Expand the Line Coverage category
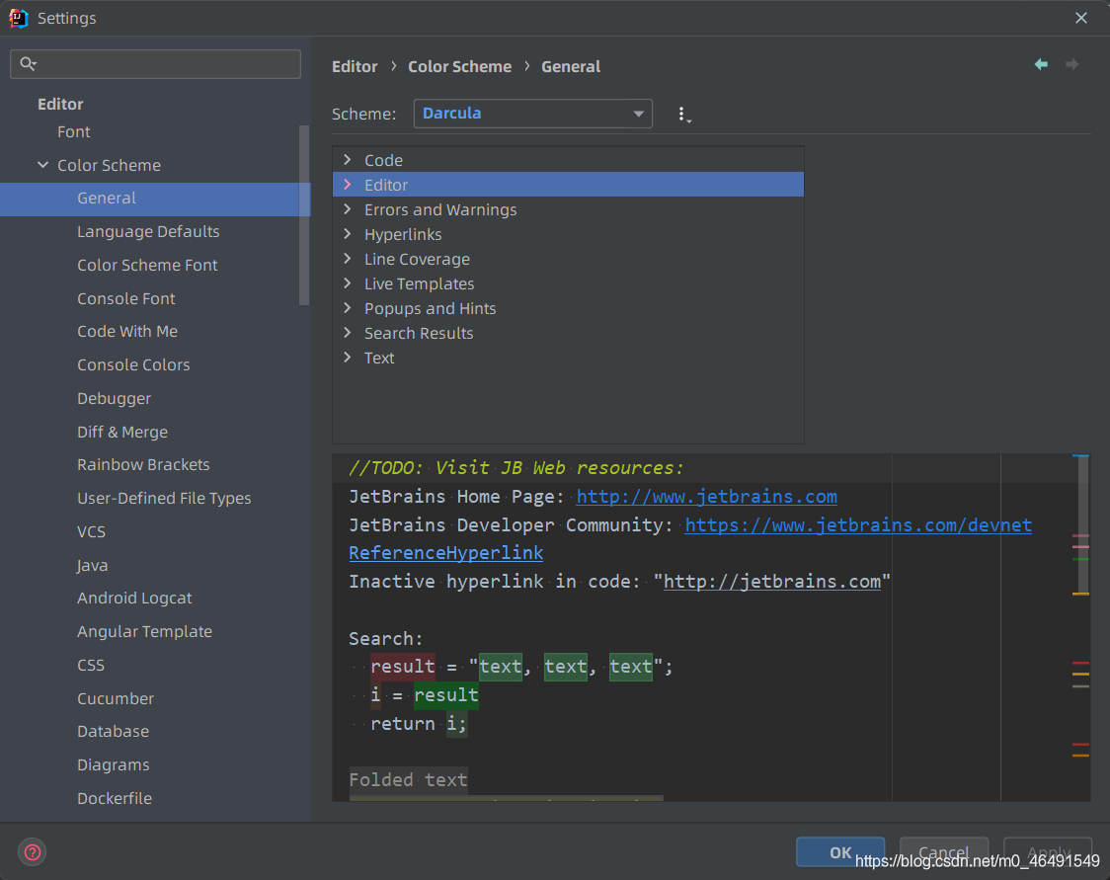This screenshot has width=1110, height=880. [x=347, y=259]
